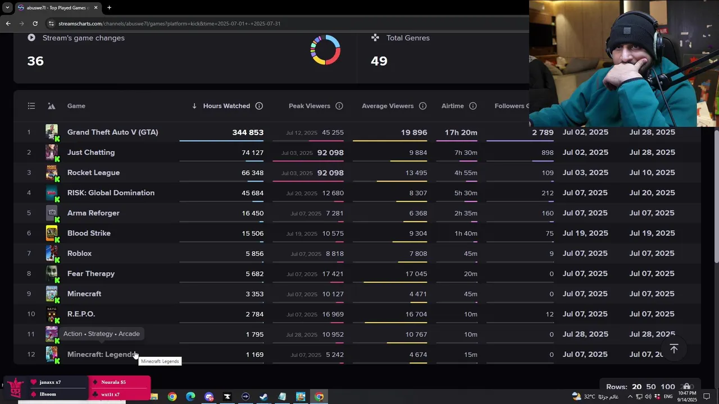Click the Rocket League game thumbnail
The width and height of the screenshot is (719, 404).
[52, 173]
